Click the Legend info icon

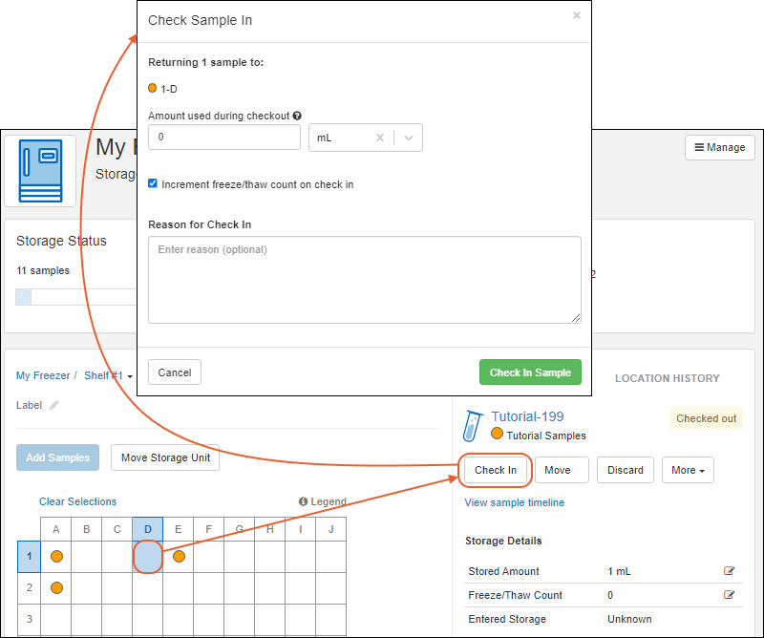click(x=303, y=501)
